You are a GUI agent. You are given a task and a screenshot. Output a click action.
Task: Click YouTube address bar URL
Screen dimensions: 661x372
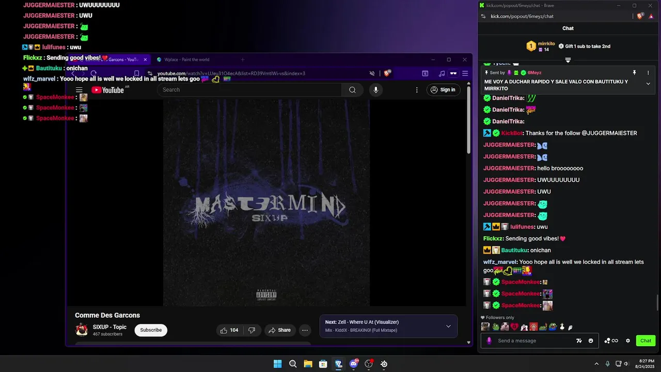click(x=231, y=73)
